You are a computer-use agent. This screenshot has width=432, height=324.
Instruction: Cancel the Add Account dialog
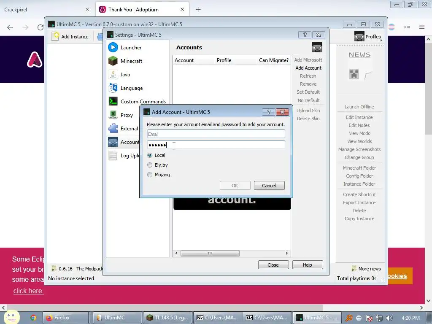pos(269,186)
